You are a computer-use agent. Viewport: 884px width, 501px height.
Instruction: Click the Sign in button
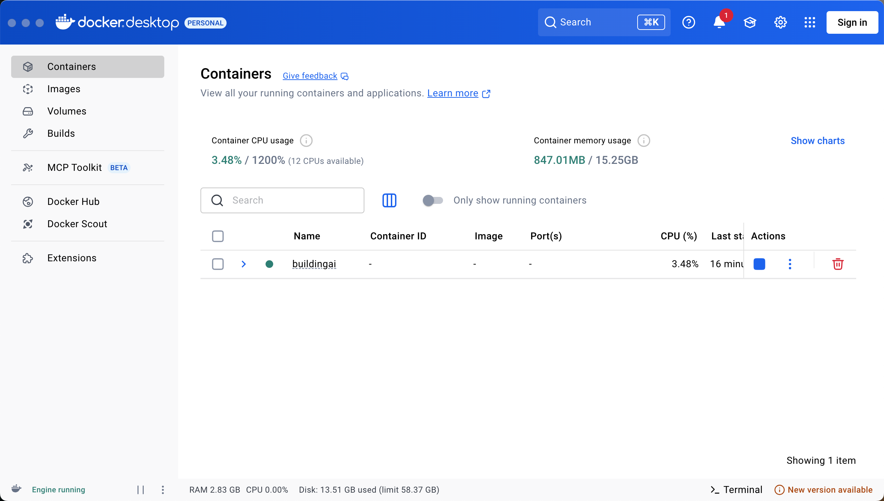tap(852, 22)
